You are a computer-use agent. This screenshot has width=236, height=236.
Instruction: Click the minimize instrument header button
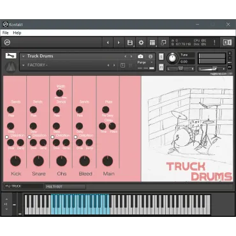(x=230, y=58)
